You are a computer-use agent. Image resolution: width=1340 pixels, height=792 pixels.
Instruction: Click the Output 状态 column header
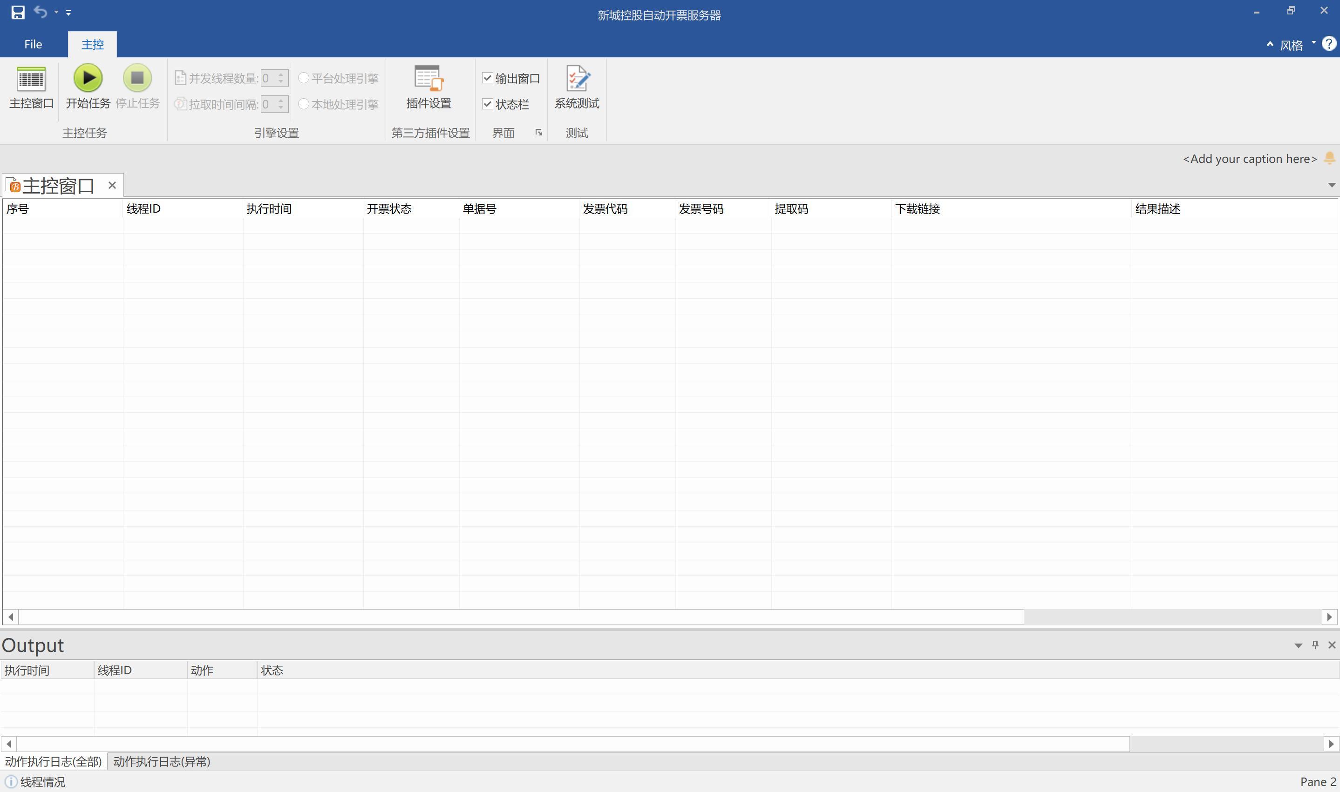coord(798,671)
